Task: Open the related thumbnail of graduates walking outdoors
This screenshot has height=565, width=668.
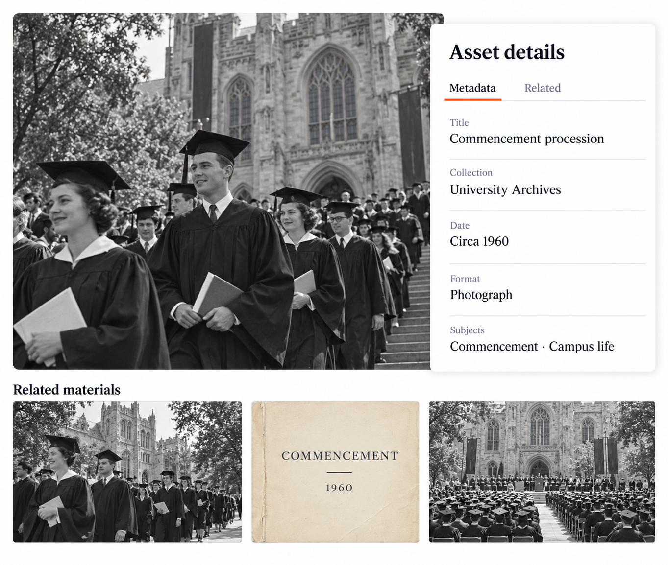Action: pos(127,472)
